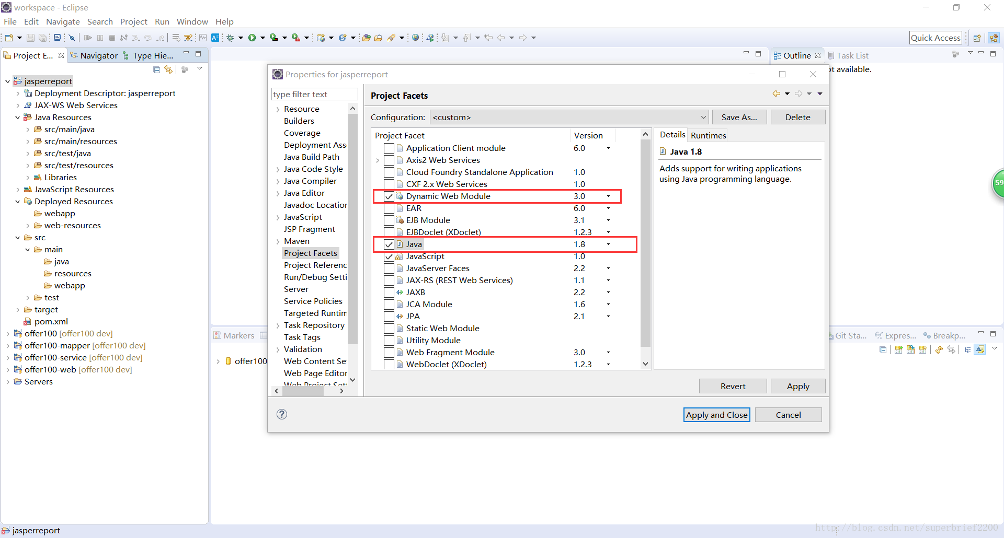Enable the JavaServer Faces facet
The width and height of the screenshot is (1004, 538).
[x=389, y=268]
